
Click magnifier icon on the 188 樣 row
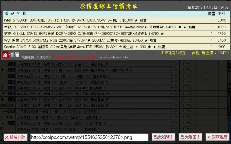click(x=176, y=87)
